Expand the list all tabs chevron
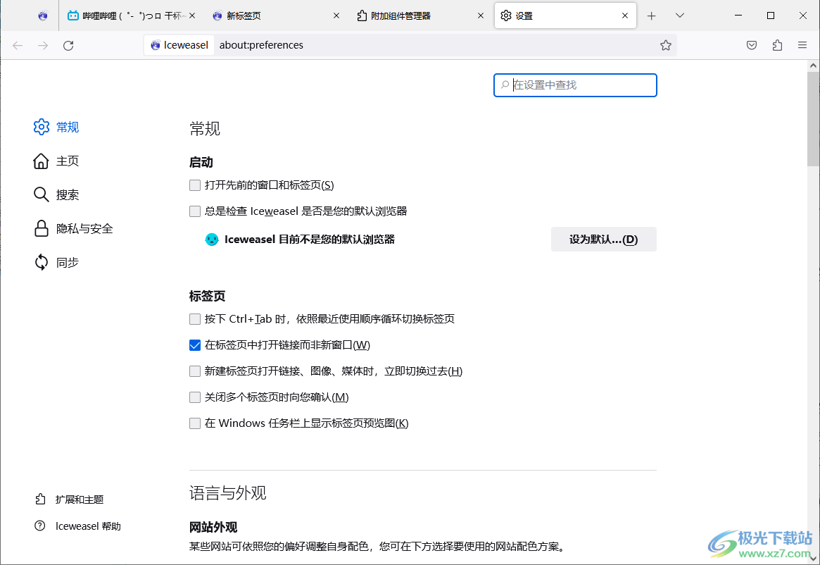Image resolution: width=820 pixels, height=565 pixels. pos(679,15)
